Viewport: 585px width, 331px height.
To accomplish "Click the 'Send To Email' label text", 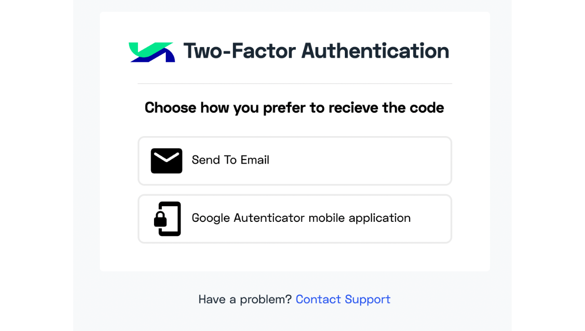I will [230, 160].
